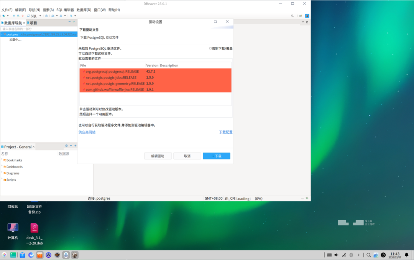Collapse the postgres connection node
The width and height of the screenshot is (414, 260).
pos(2,35)
